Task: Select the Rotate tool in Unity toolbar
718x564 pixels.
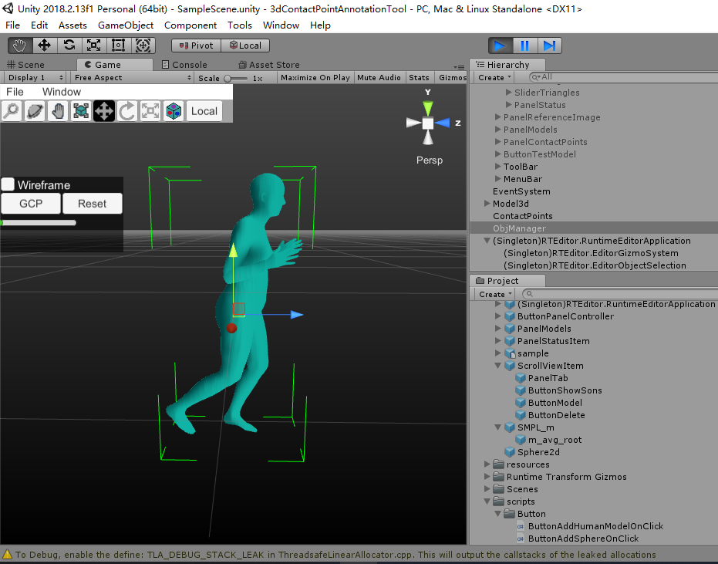Action: pos(69,46)
